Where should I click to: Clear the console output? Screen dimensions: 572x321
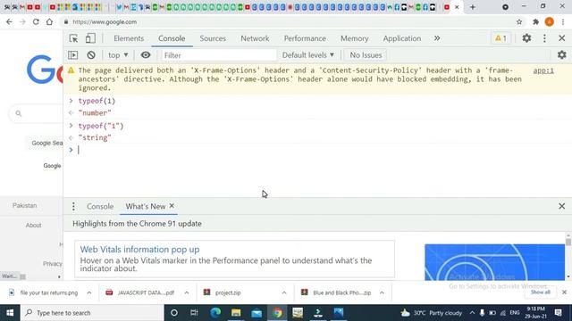pyautogui.click(x=91, y=55)
